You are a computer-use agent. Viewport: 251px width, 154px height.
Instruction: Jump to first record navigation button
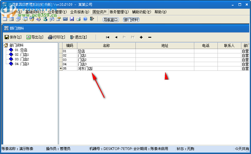point(108,37)
